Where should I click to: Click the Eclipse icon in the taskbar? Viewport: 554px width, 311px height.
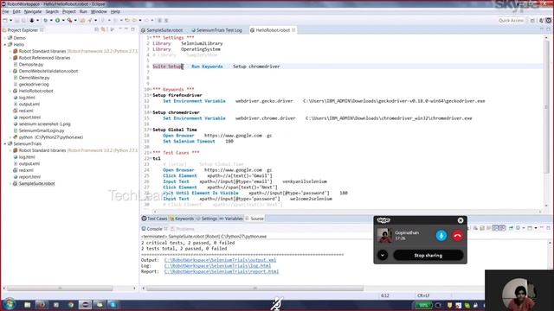85,305
